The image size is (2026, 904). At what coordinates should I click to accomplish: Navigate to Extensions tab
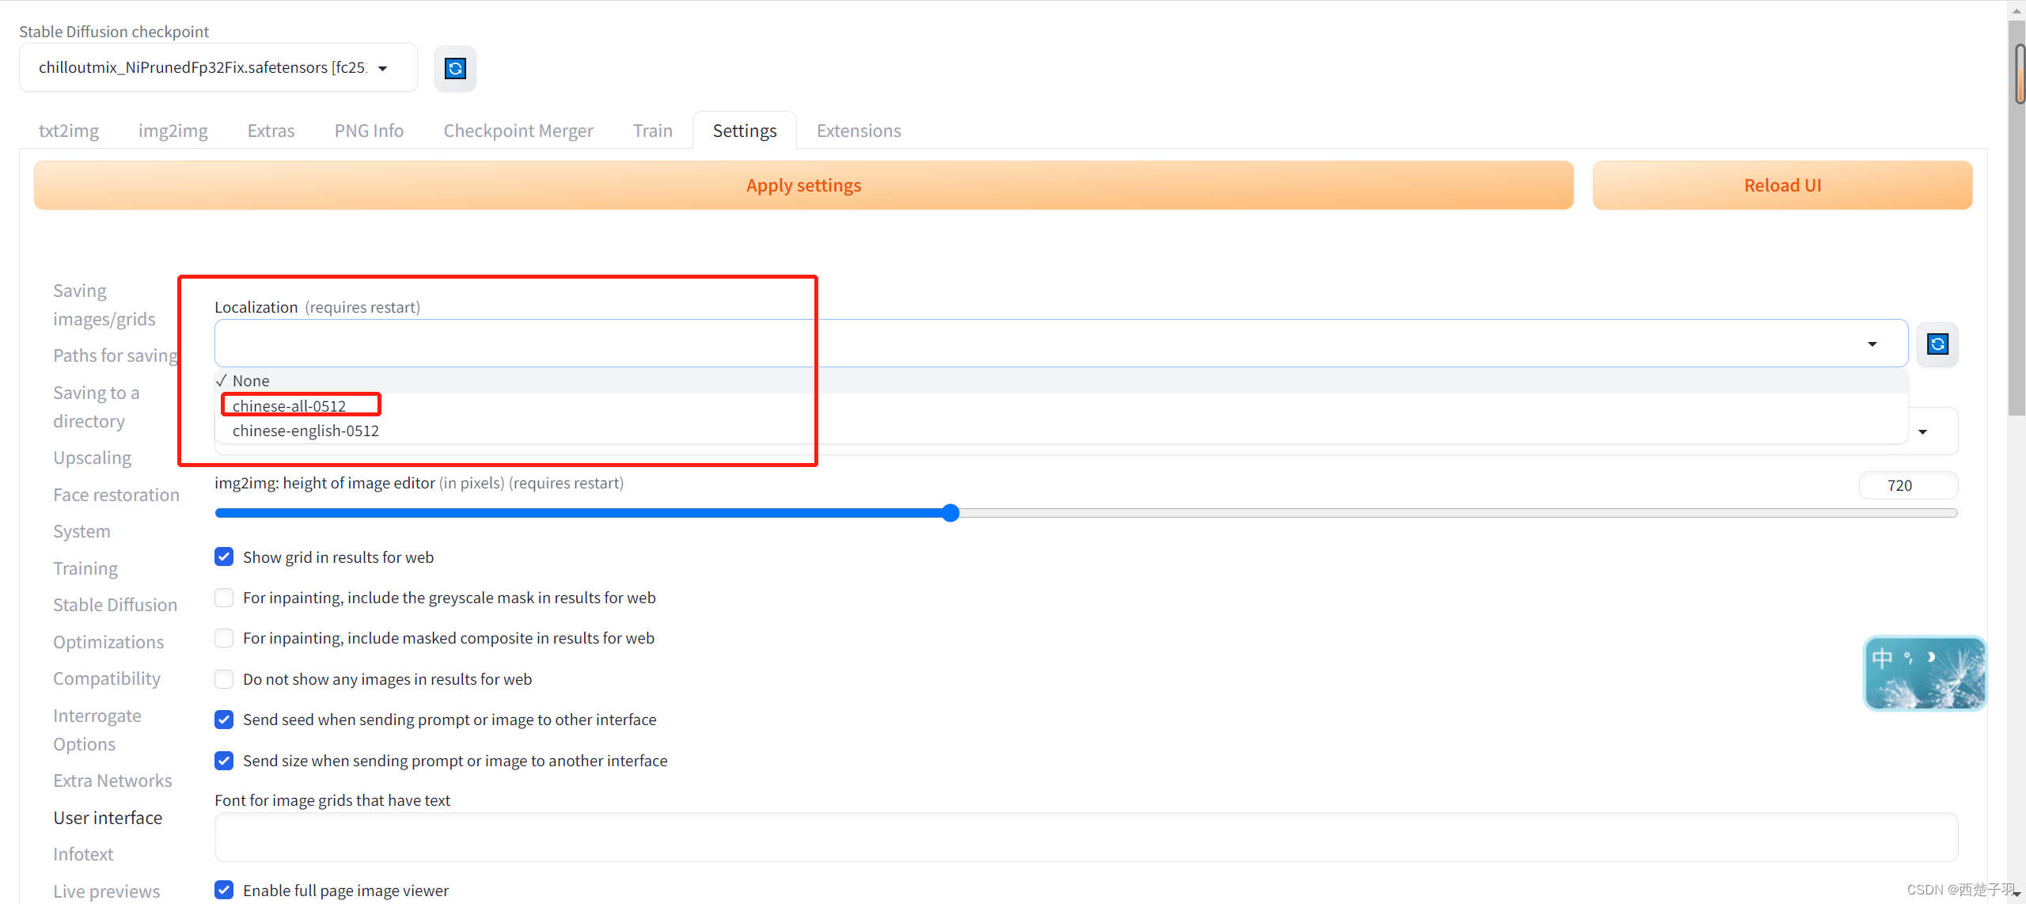858,129
